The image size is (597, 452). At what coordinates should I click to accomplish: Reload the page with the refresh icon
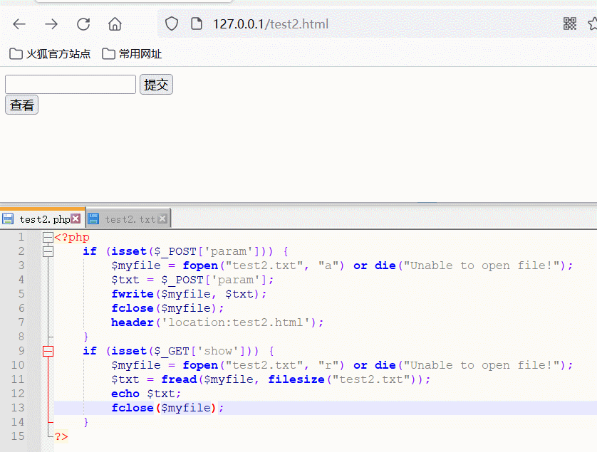point(83,24)
